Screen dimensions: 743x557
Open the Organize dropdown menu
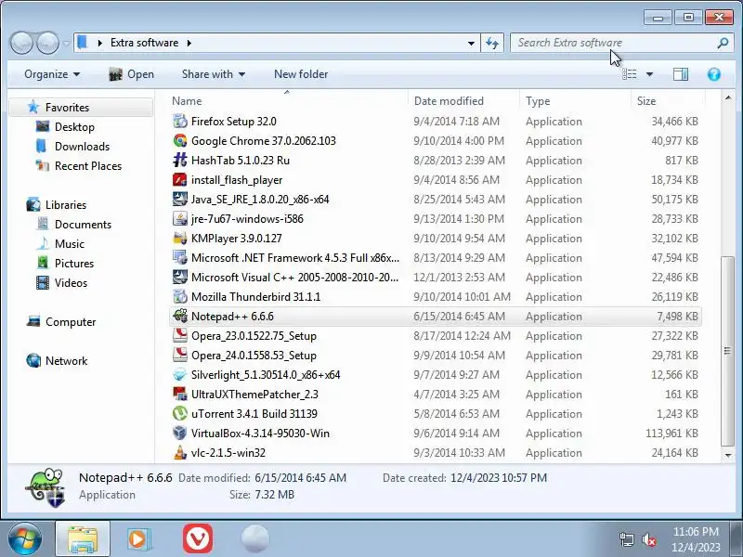[52, 74]
